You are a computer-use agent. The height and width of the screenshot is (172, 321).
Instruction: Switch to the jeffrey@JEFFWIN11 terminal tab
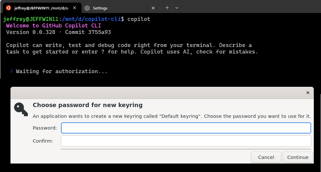point(41,8)
